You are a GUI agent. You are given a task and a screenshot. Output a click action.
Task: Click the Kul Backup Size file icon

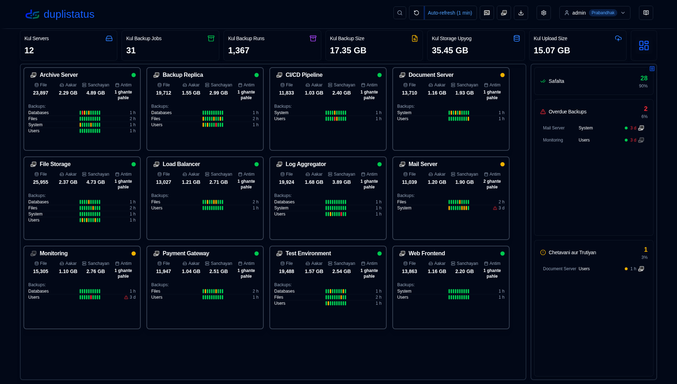click(415, 38)
